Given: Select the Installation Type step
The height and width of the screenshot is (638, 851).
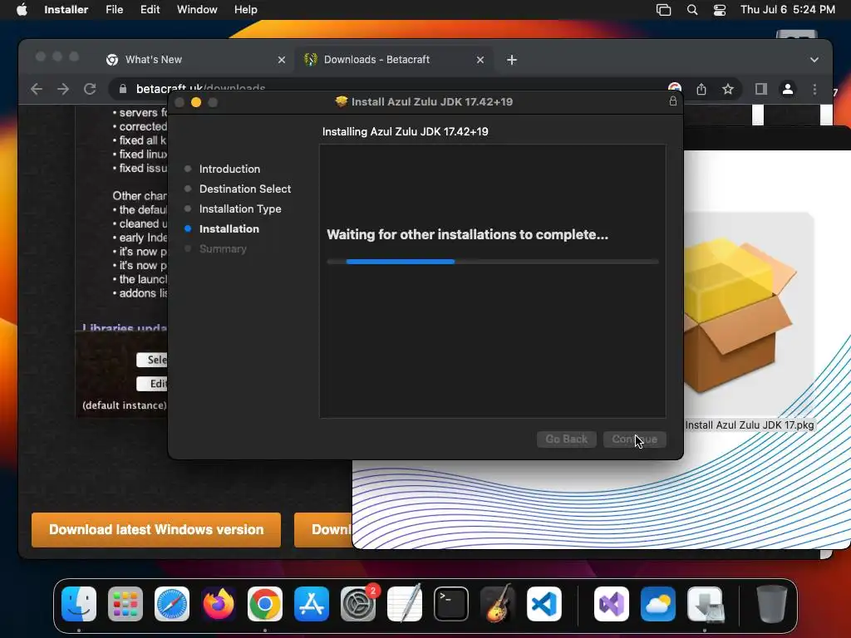Looking at the screenshot, I should tap(240, 209).
